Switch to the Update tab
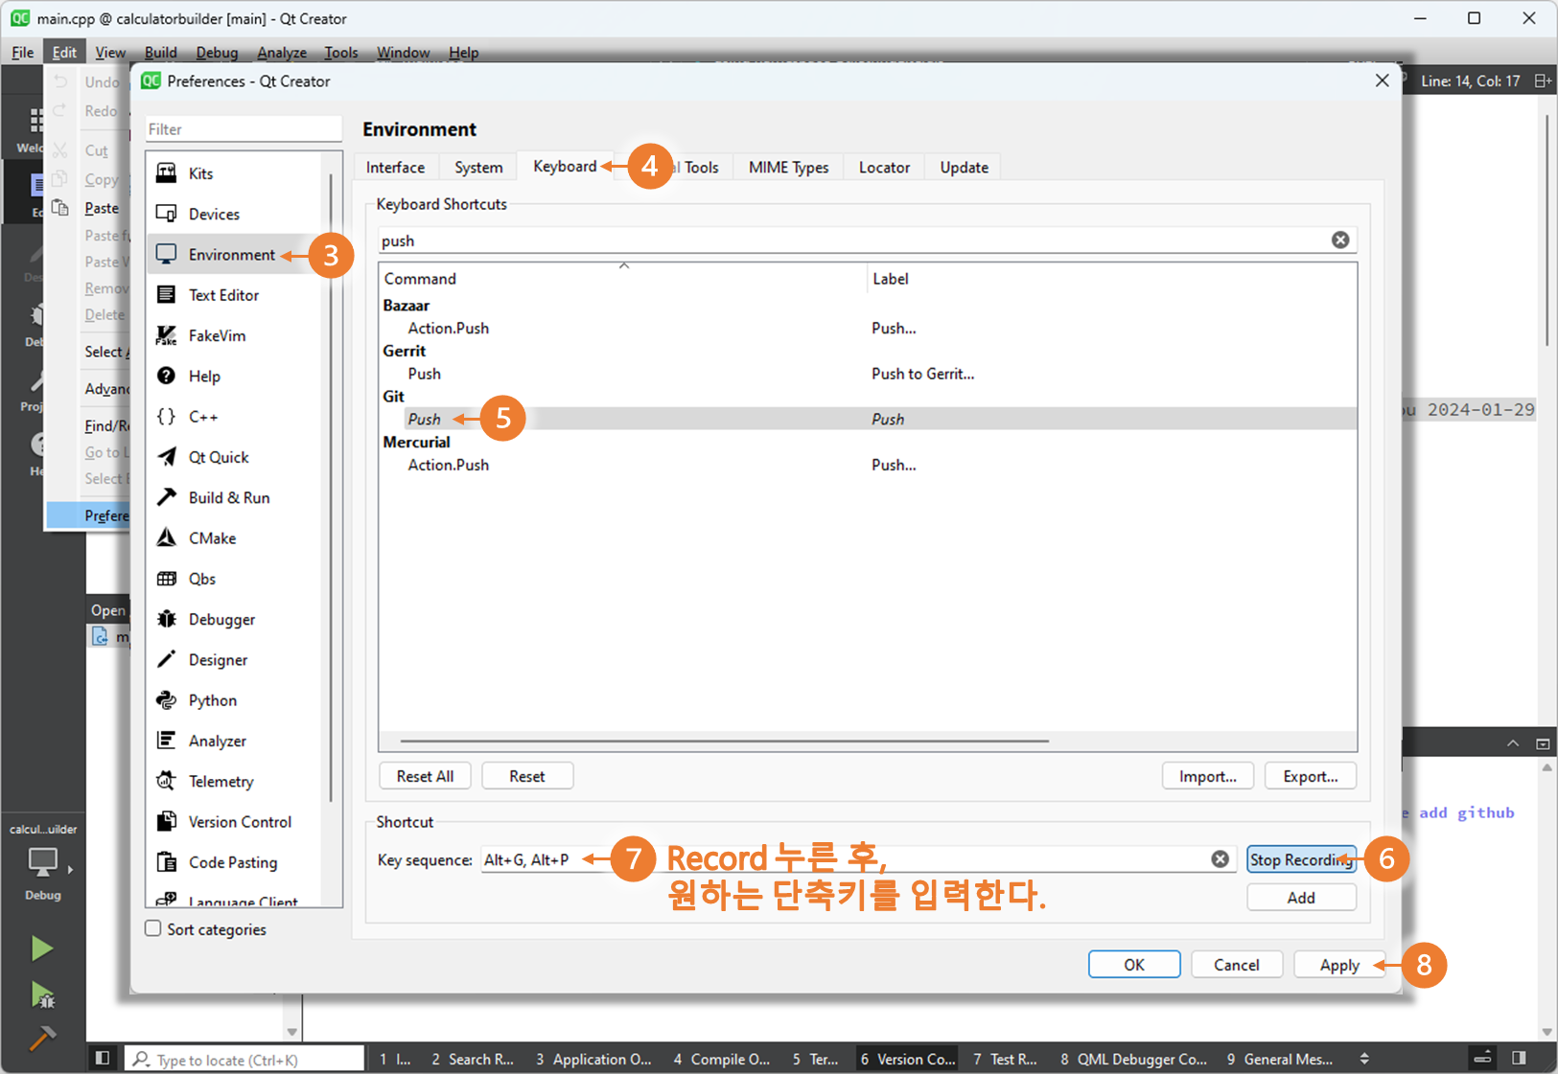Viewport: 1558px width, 1074px height. (964, 168)
